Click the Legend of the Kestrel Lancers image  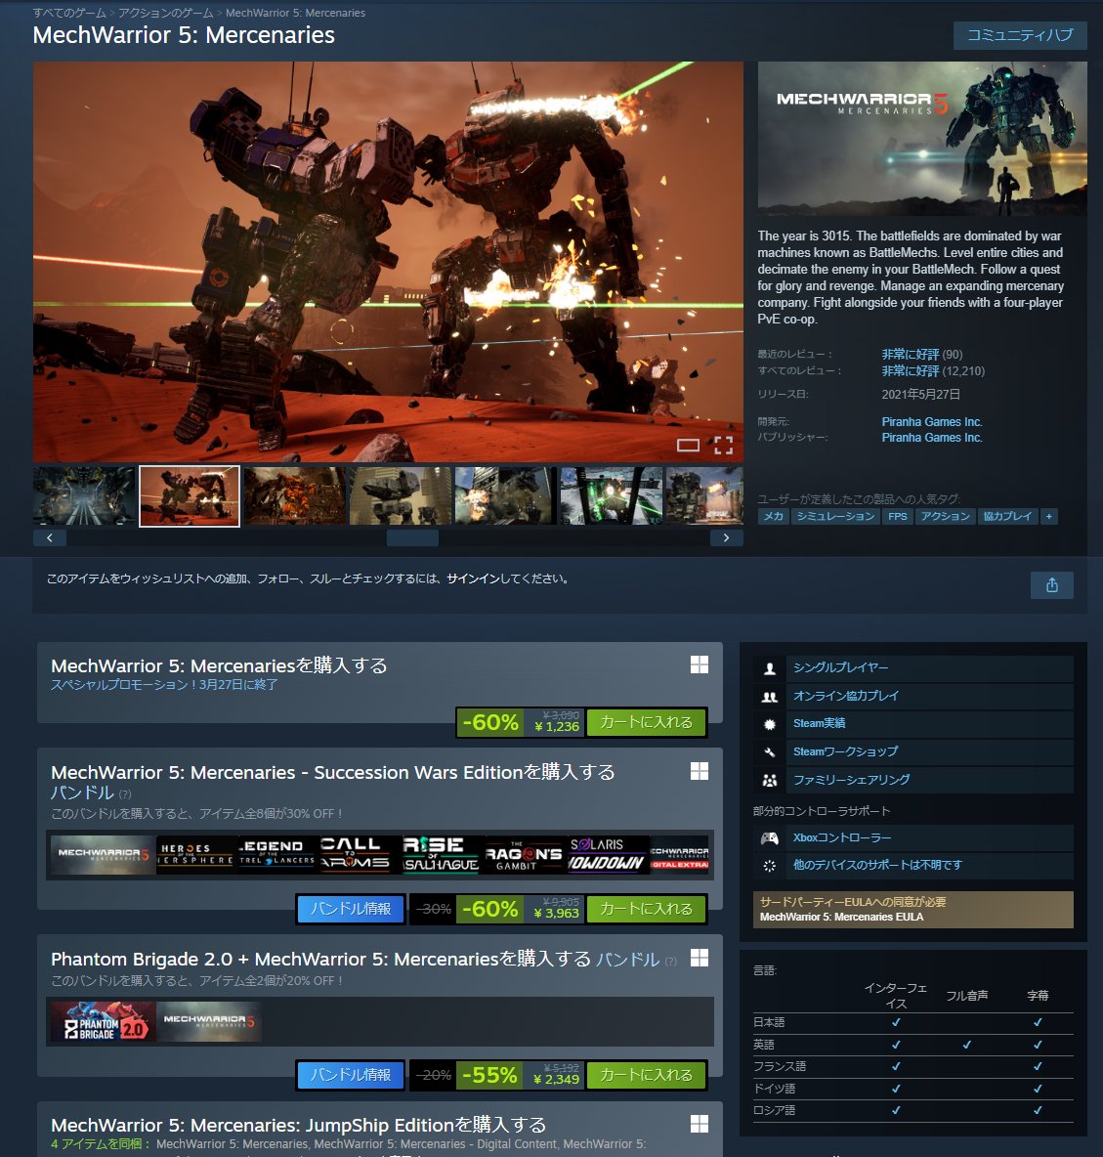point(276,854)
